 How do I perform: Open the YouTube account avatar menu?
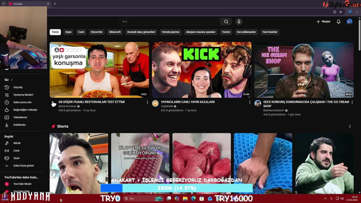(x=349, y=22)
